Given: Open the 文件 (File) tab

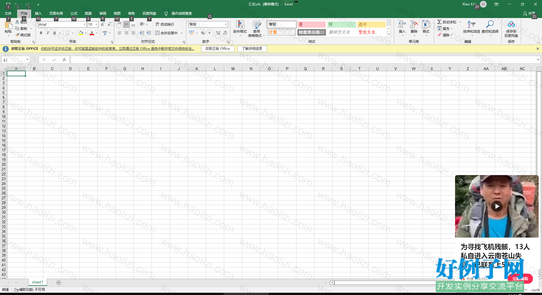Looking at the screenshot, I should point(8,13).
